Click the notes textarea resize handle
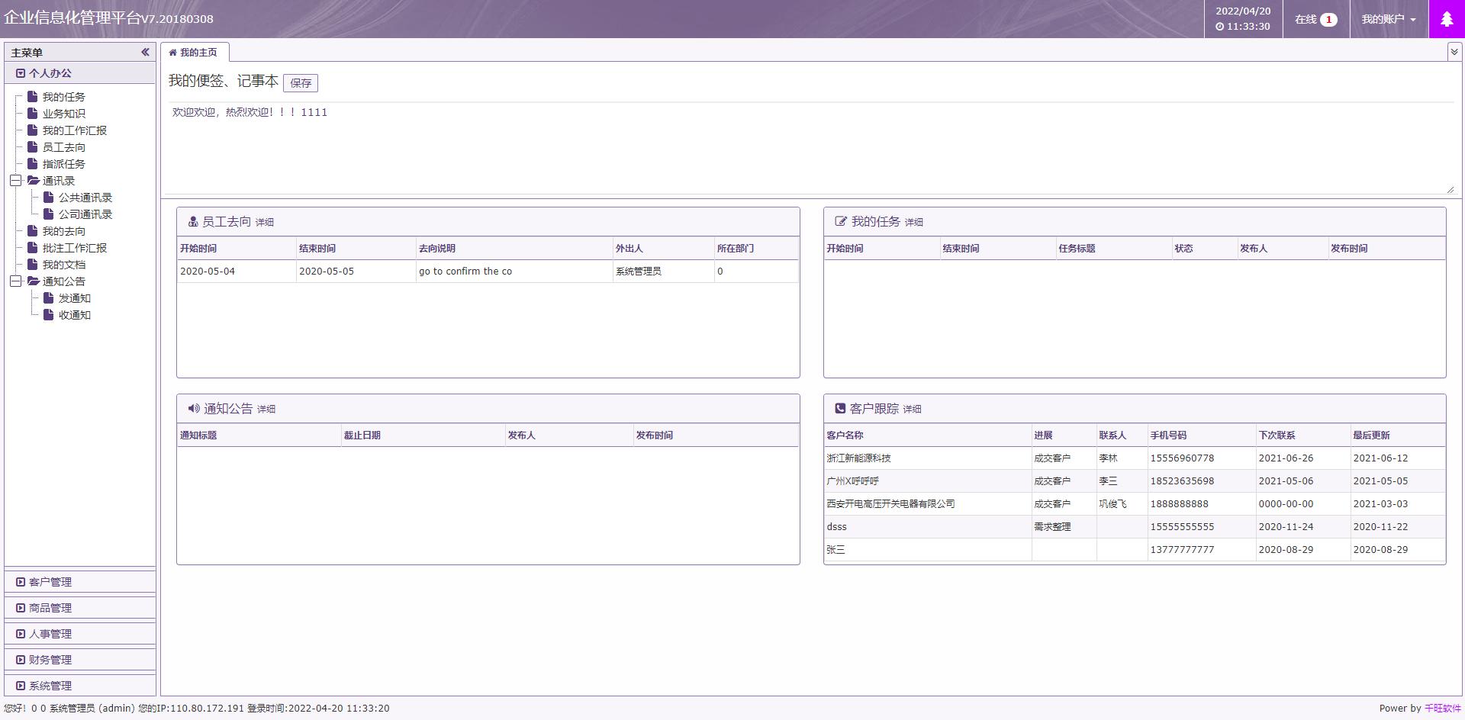Viewport: 1465px width, 720px height. pos(1451,189)
